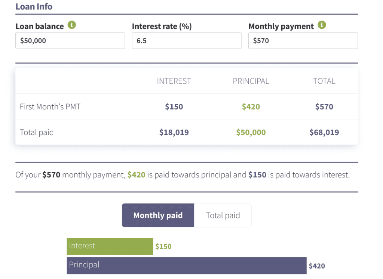Click the $68,019 total paid value
The width and height of the screenshot is (383, 279).
[324, 132]
